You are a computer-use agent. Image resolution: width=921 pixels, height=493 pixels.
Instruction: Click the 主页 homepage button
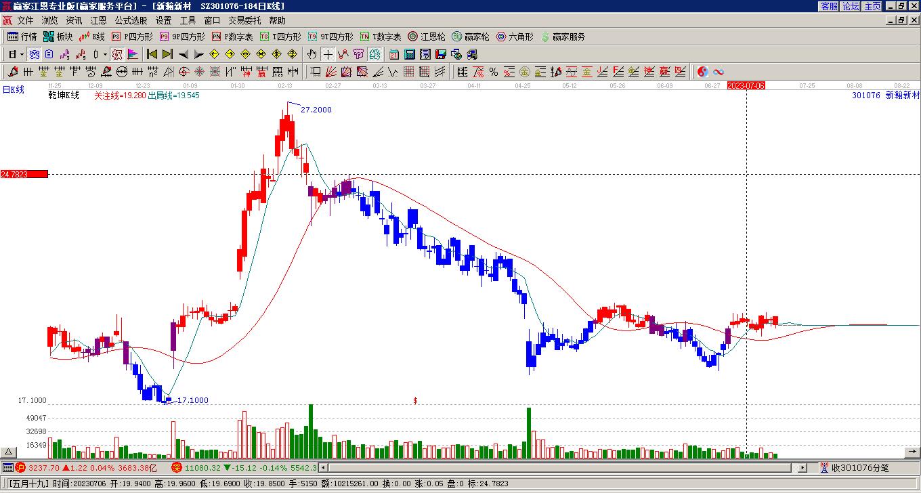pos(873,6)
